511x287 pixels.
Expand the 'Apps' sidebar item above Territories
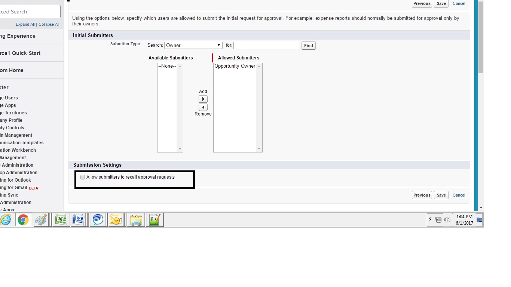coord(8,105)
